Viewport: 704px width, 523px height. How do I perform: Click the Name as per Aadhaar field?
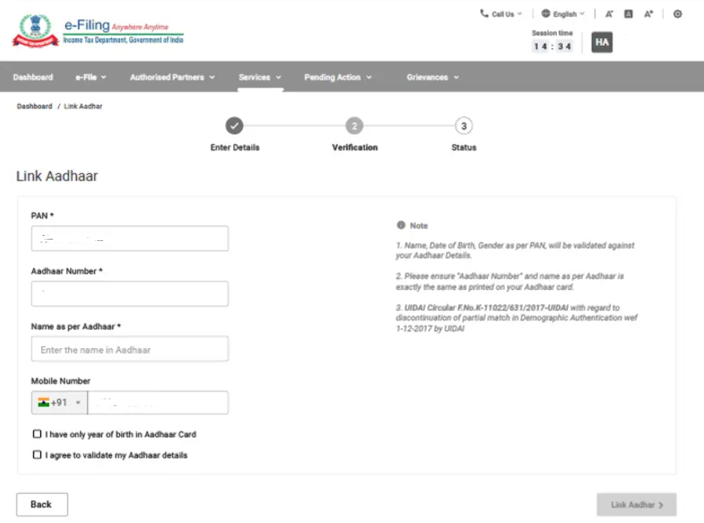tap(129, 349)
